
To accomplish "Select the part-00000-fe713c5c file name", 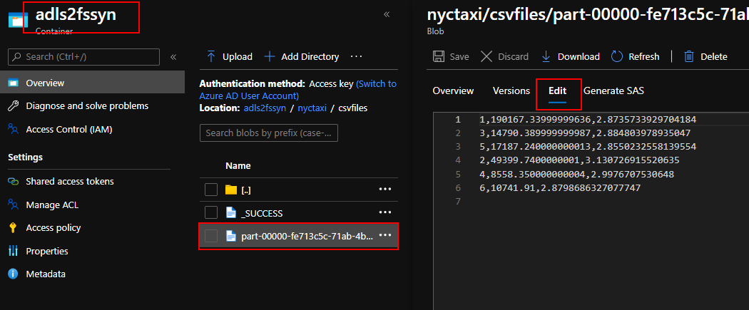I will click(307, 236).
